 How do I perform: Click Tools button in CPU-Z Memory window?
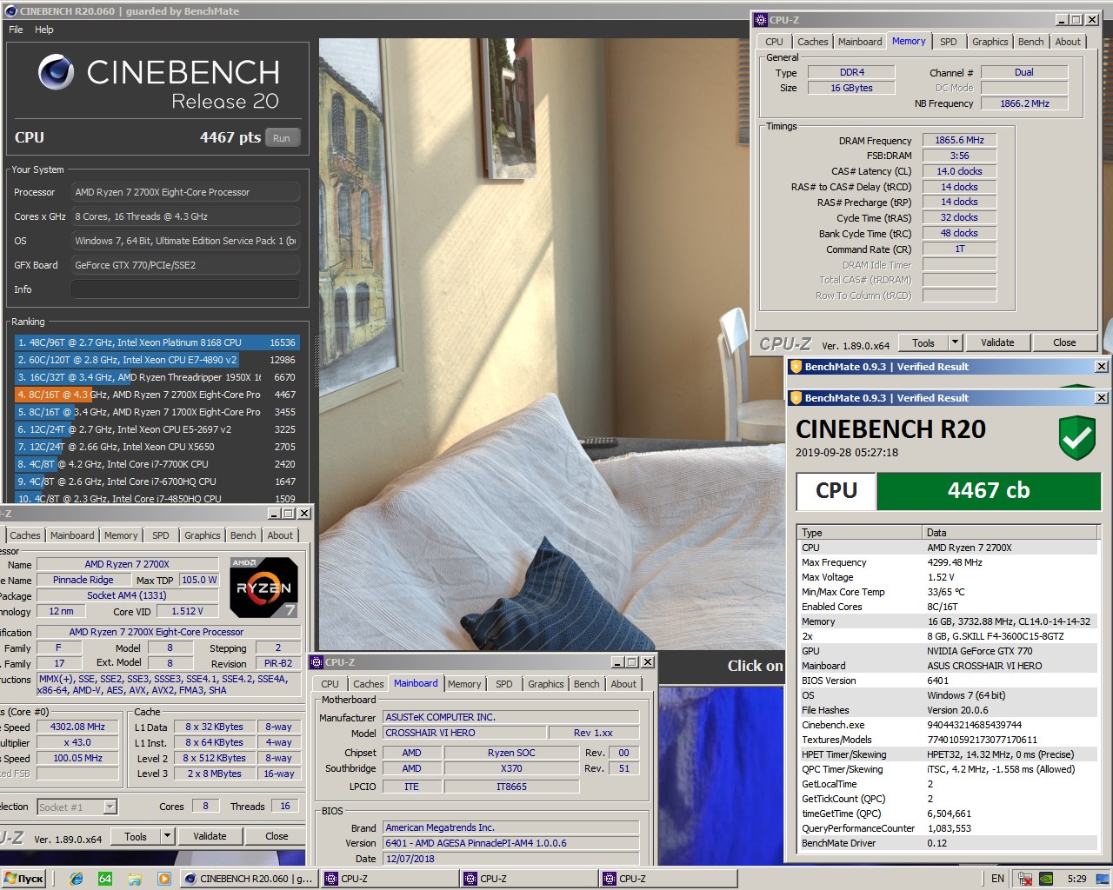[x=923, y=342]
